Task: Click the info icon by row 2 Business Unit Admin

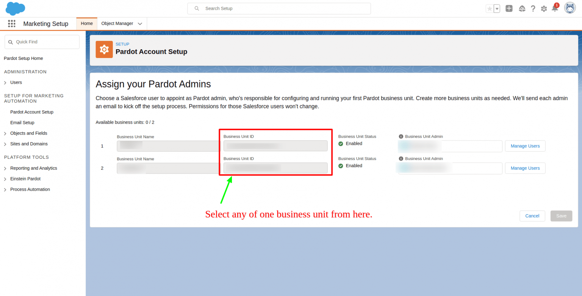Action: click(x=401, y=158)
